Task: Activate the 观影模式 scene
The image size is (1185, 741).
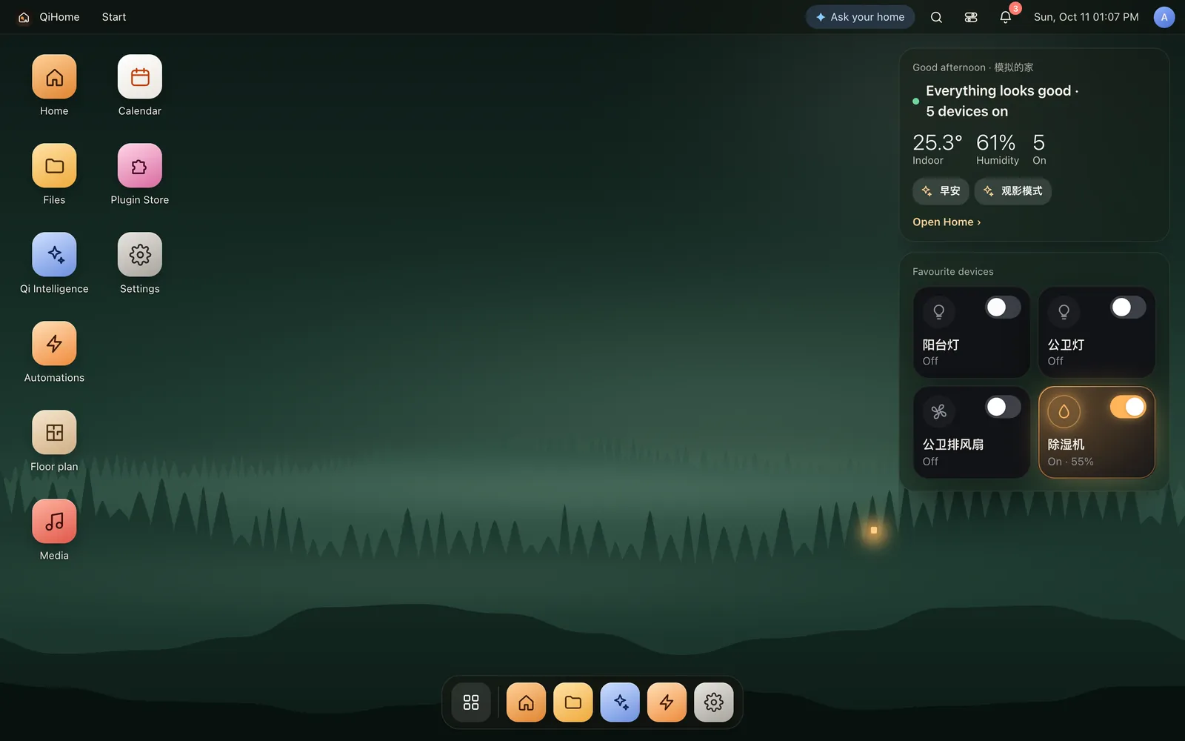Action: tap(1012, 191)
